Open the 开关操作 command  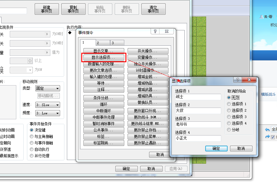(148, 51)
